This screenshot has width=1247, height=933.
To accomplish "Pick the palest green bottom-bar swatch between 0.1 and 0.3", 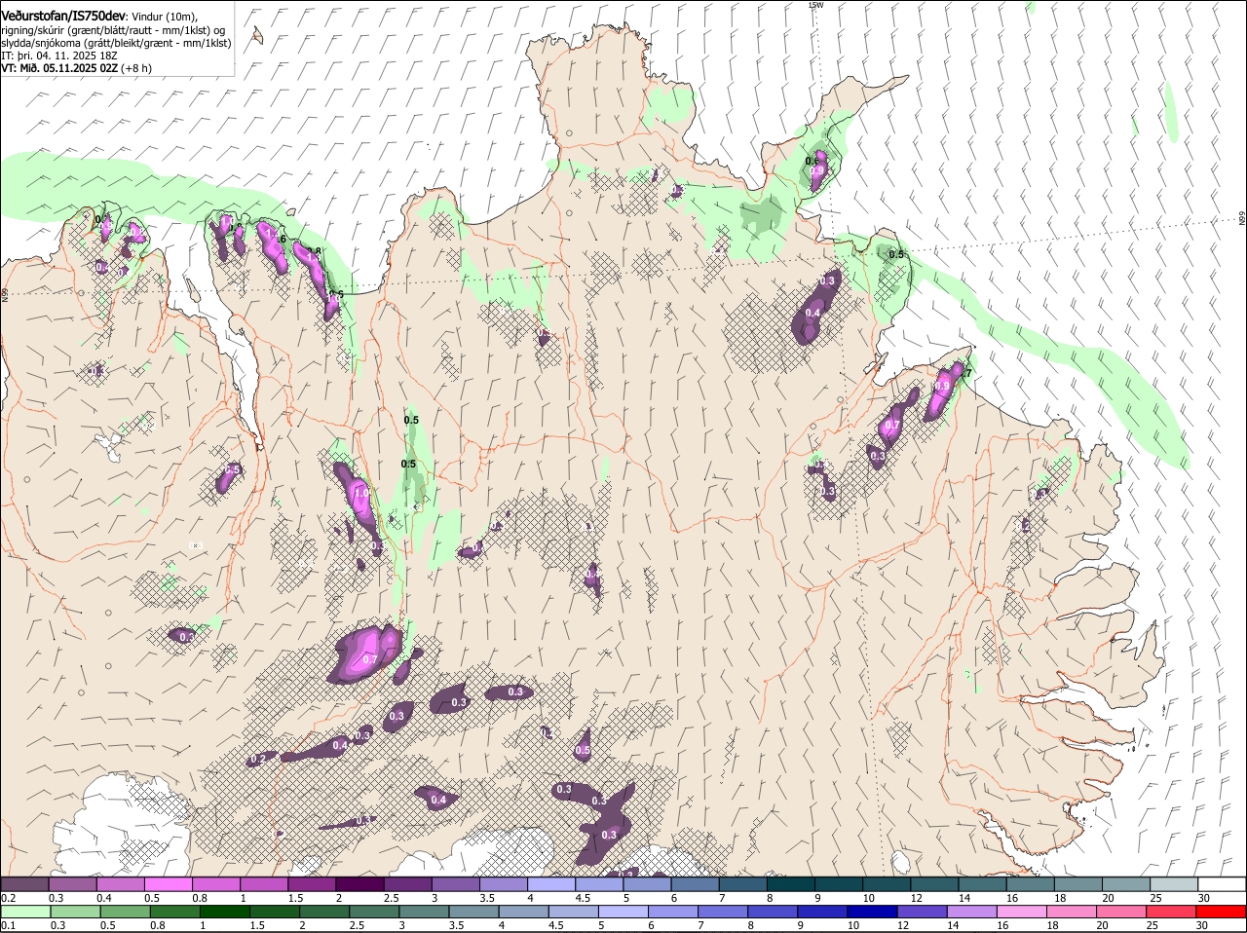I will point(24,912).
